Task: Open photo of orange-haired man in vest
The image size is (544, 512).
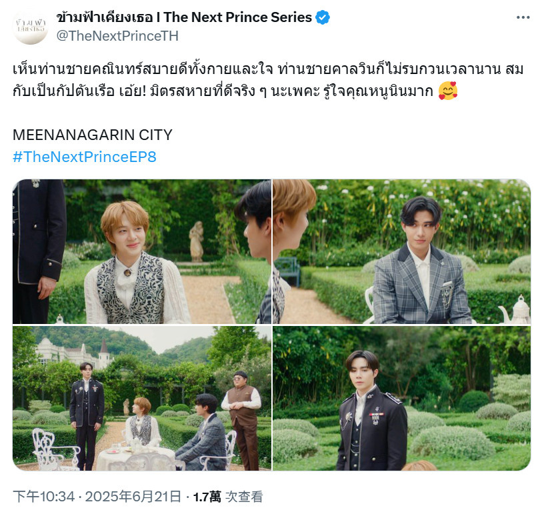Action: tap(142, 251)
